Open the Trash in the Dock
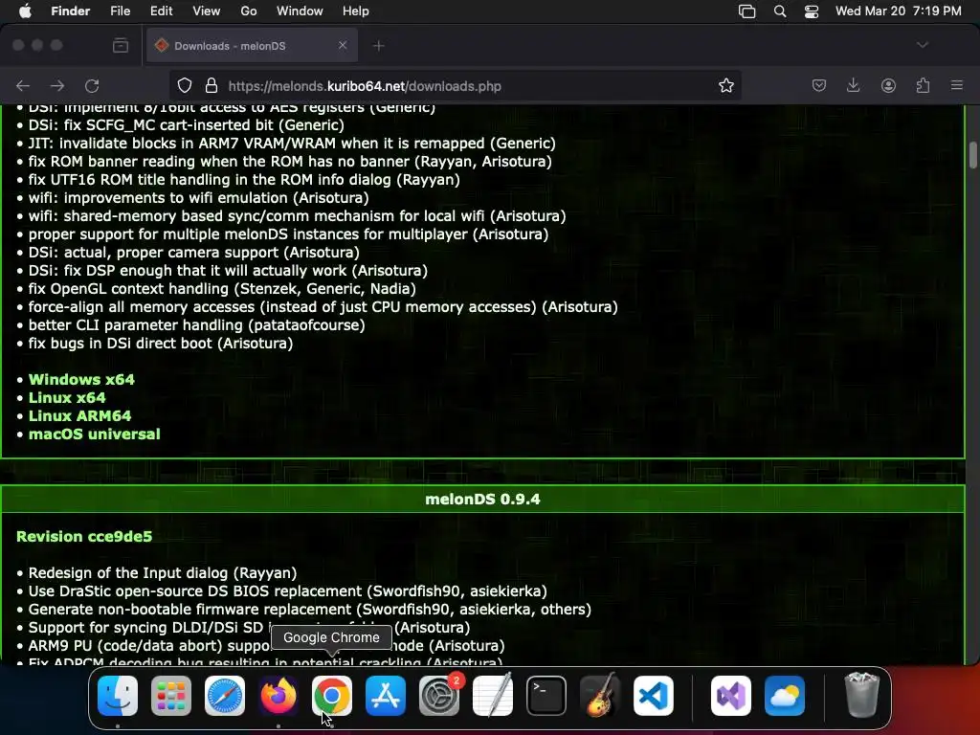The width and height of the screenshot is (980, 735). pos(862,696)
